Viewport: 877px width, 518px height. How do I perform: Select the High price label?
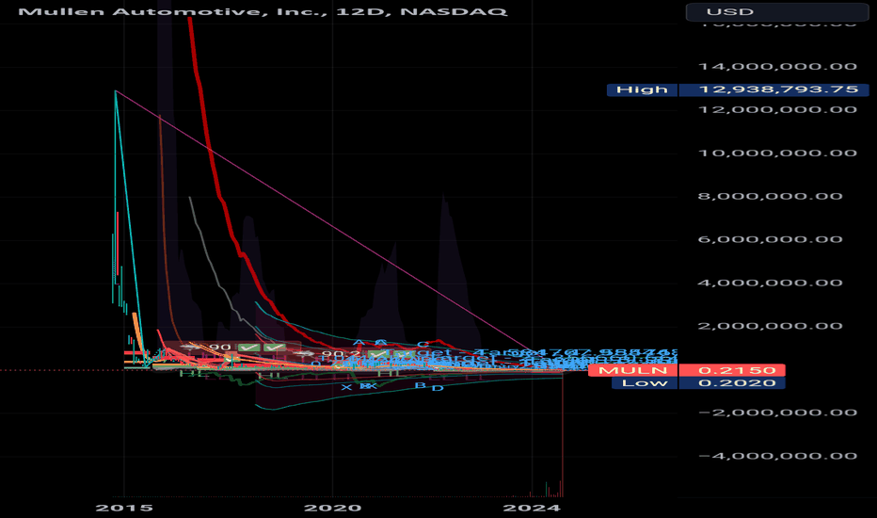[642, 89]
